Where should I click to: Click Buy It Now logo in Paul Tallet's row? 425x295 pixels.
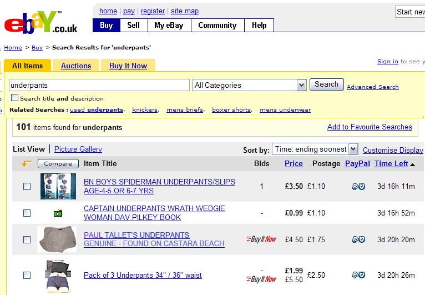tap(261, 239)
